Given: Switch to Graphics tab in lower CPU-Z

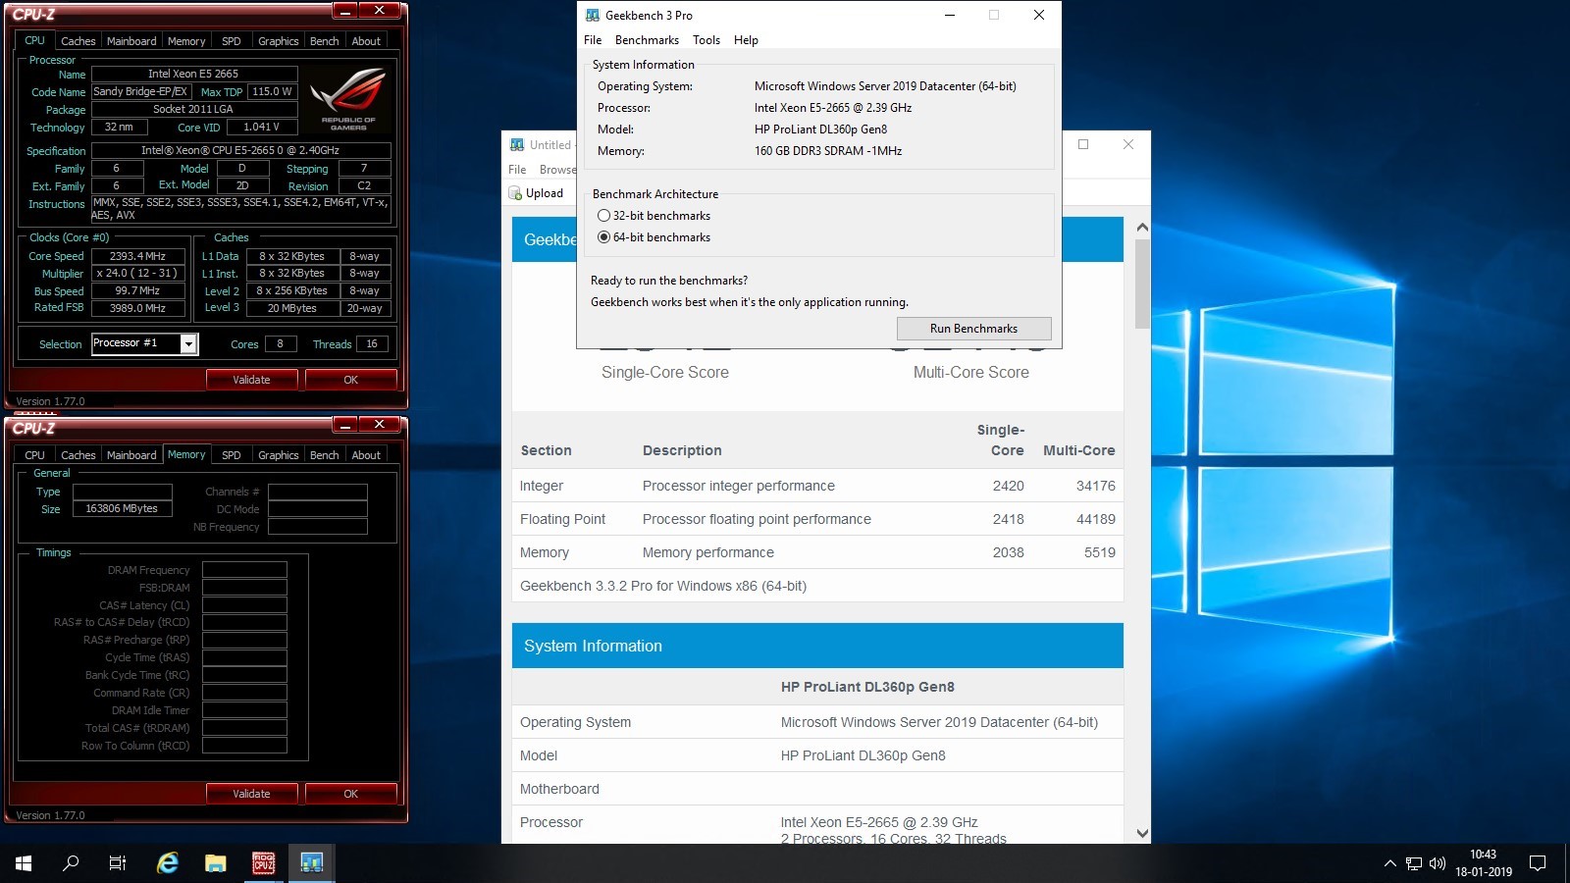Looking at the screenshot, I should pyautogui.click(x=279, y=455).
